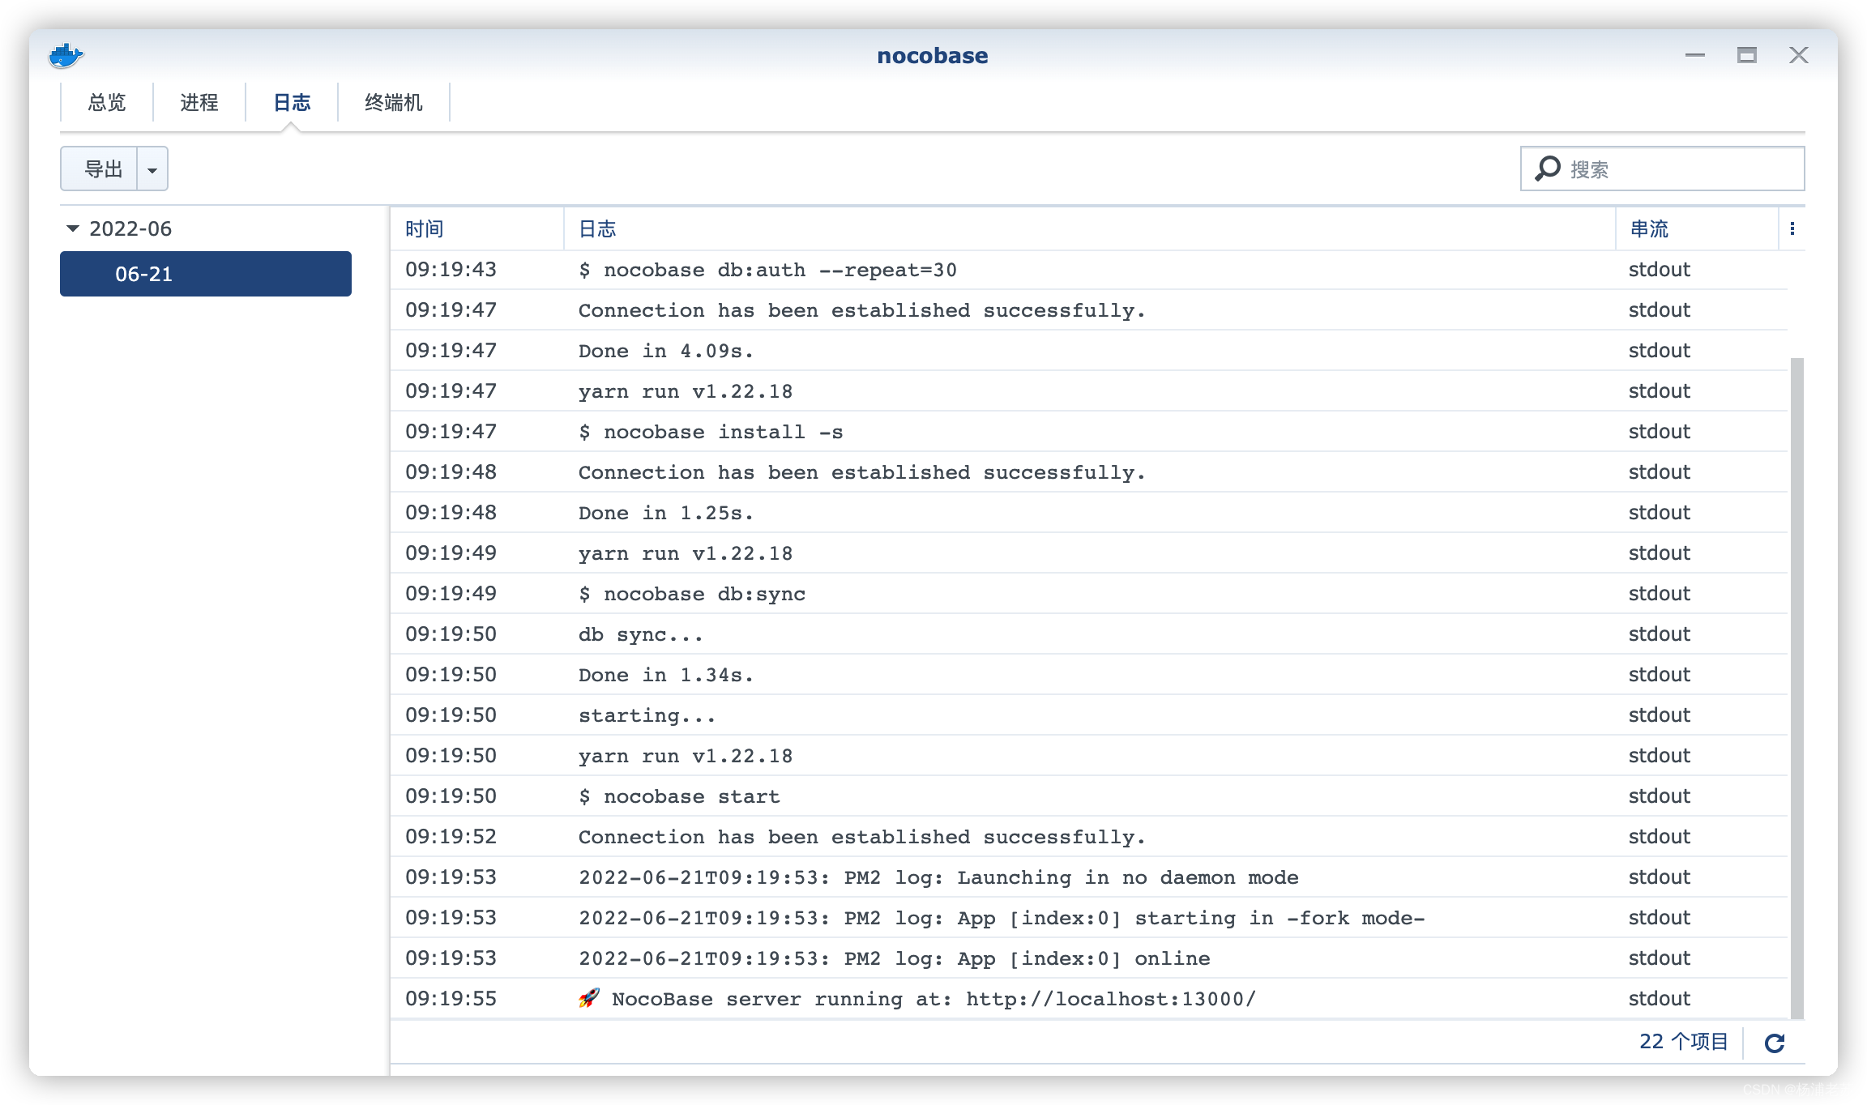
Task: Open column options via the ellipsis icon
Action: pos(1793,228)
